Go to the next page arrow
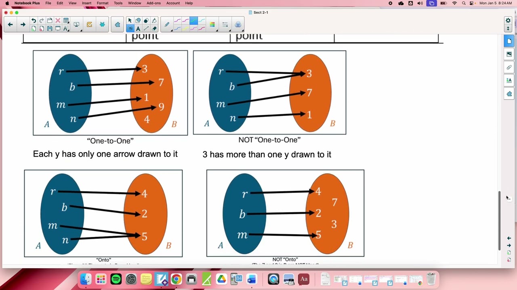This screenshot has width=517, height=290. (23, 25)
